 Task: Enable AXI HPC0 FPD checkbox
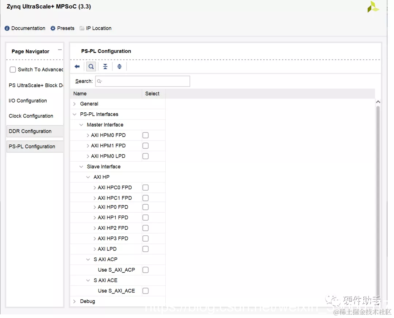click(146, 188)
